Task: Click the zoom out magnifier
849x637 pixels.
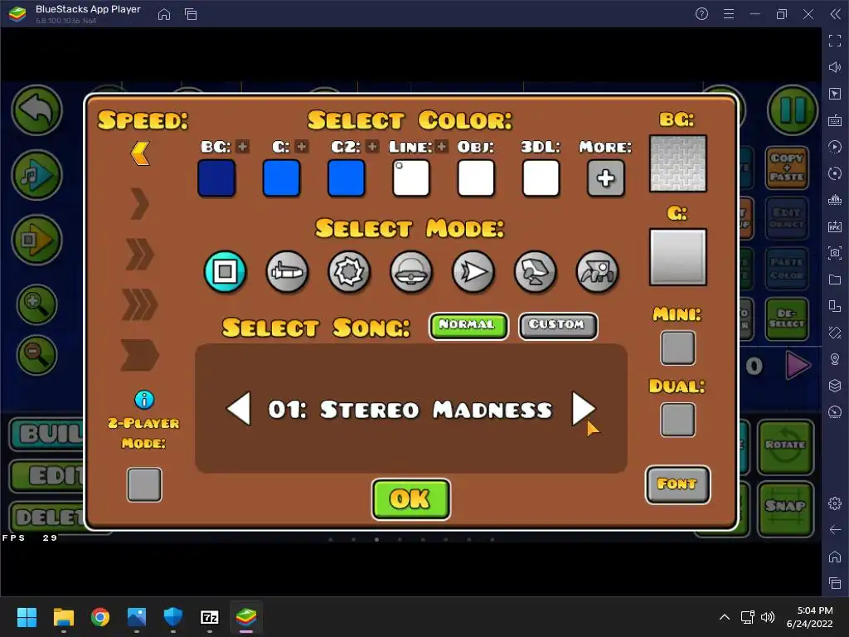Action: click(36, 355)
